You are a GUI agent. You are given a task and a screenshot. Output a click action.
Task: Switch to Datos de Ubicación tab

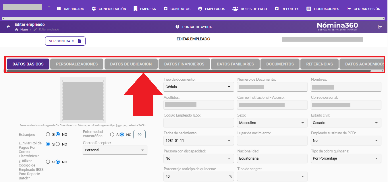click(x=131, y=64)
